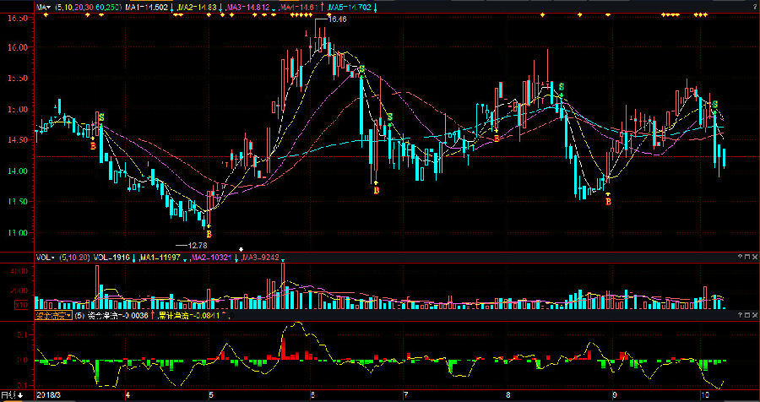The width and height of the screenshot is (760, 402).
Task: Click the volume MA3-9242 label
Action: coord(261,257)
